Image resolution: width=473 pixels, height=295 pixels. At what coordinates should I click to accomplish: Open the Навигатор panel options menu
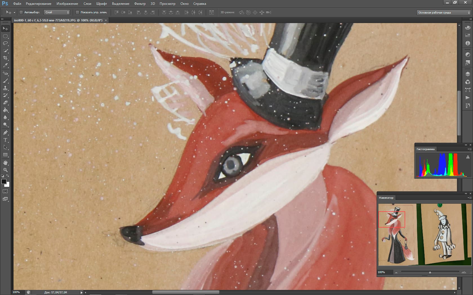469,198
